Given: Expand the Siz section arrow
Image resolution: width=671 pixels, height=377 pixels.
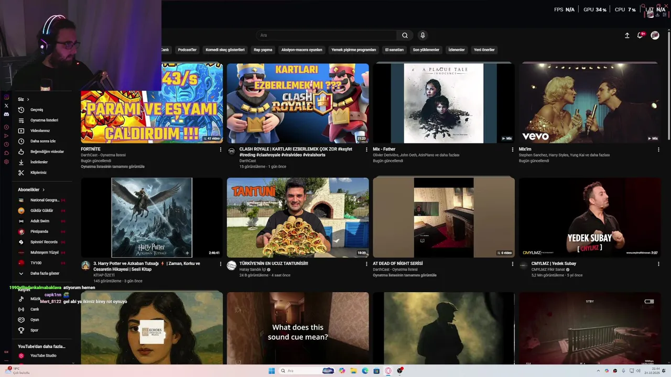Looking at the screenshot, I should pyautogui.click(x=28, y=99).
